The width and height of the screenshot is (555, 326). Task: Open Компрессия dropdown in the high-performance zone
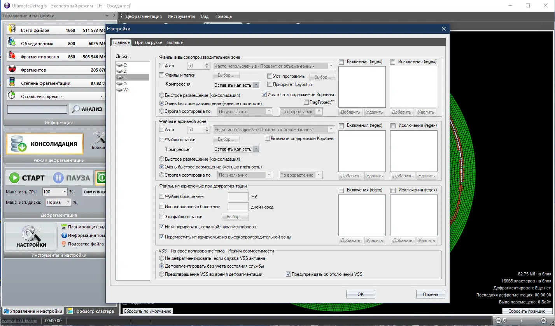(x=236, y=85)
